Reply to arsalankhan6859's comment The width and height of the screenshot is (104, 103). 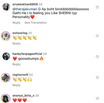coord(16,23)
